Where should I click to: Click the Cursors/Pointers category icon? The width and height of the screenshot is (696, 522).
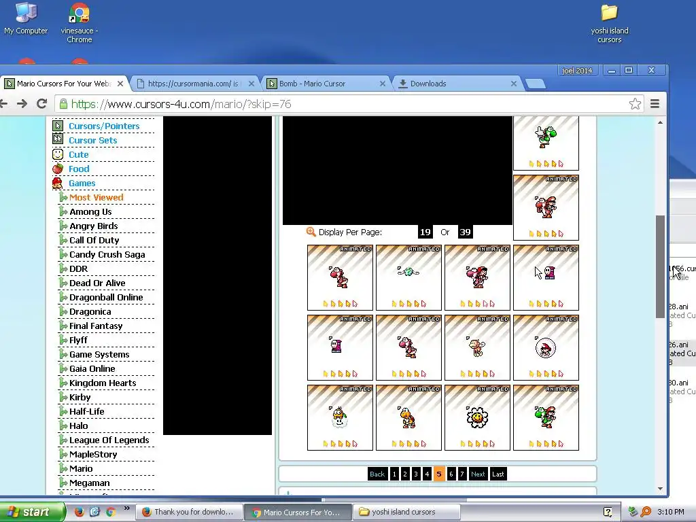(58, 126)
